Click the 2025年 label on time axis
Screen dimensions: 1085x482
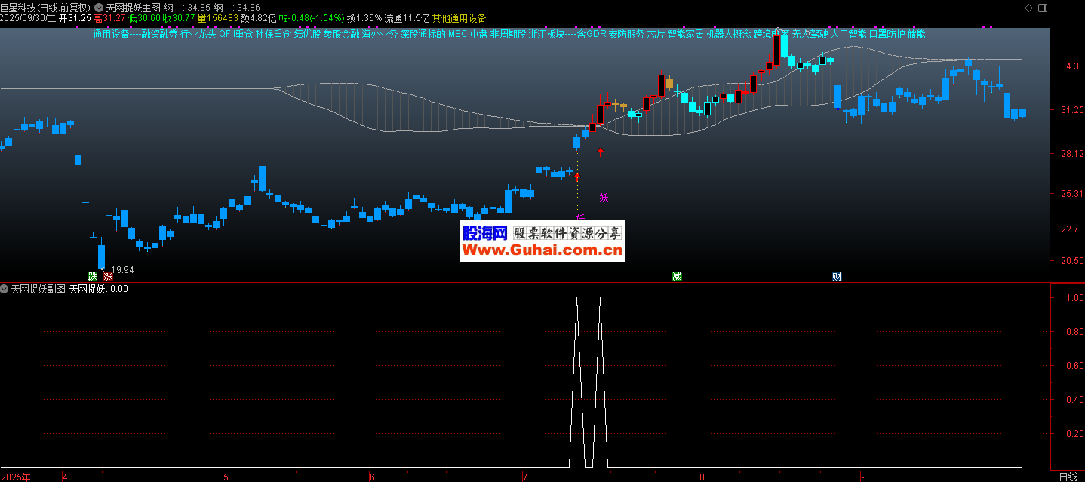(x=17, y=477)
